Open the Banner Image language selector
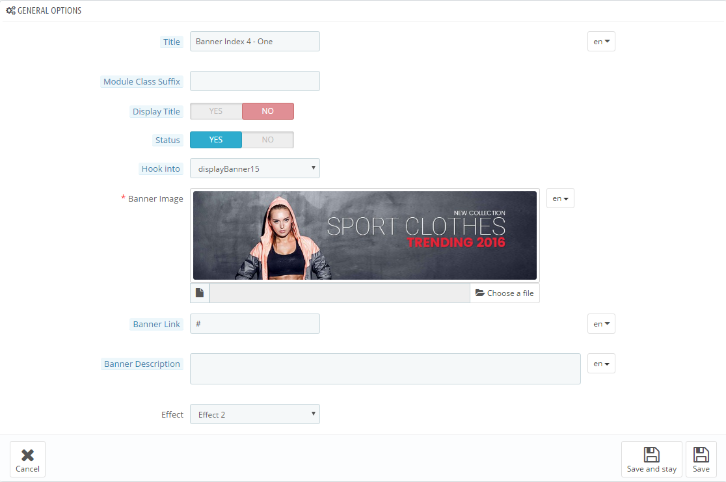 click(560, 198)
